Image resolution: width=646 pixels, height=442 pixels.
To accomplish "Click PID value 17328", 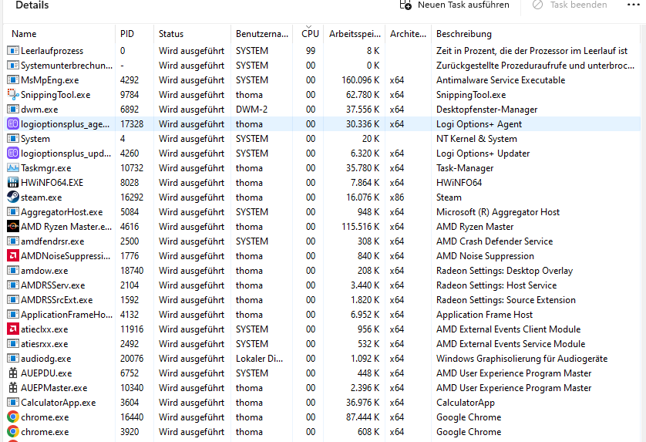I will point(132,124).
